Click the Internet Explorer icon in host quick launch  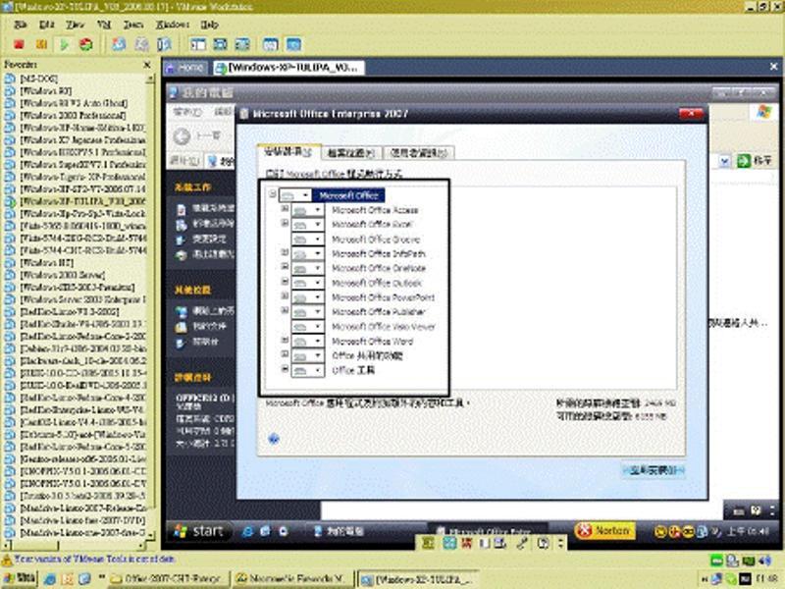click(50, 579)
